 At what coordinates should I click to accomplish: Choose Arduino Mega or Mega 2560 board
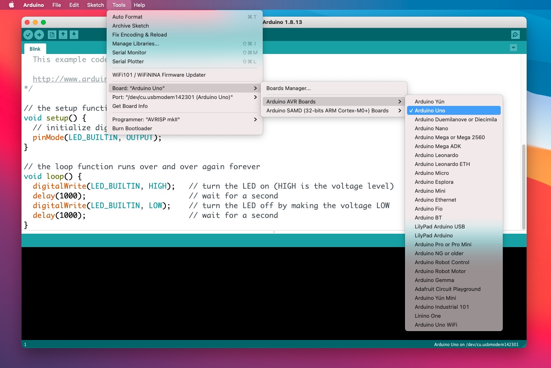[x=450, y=137]
